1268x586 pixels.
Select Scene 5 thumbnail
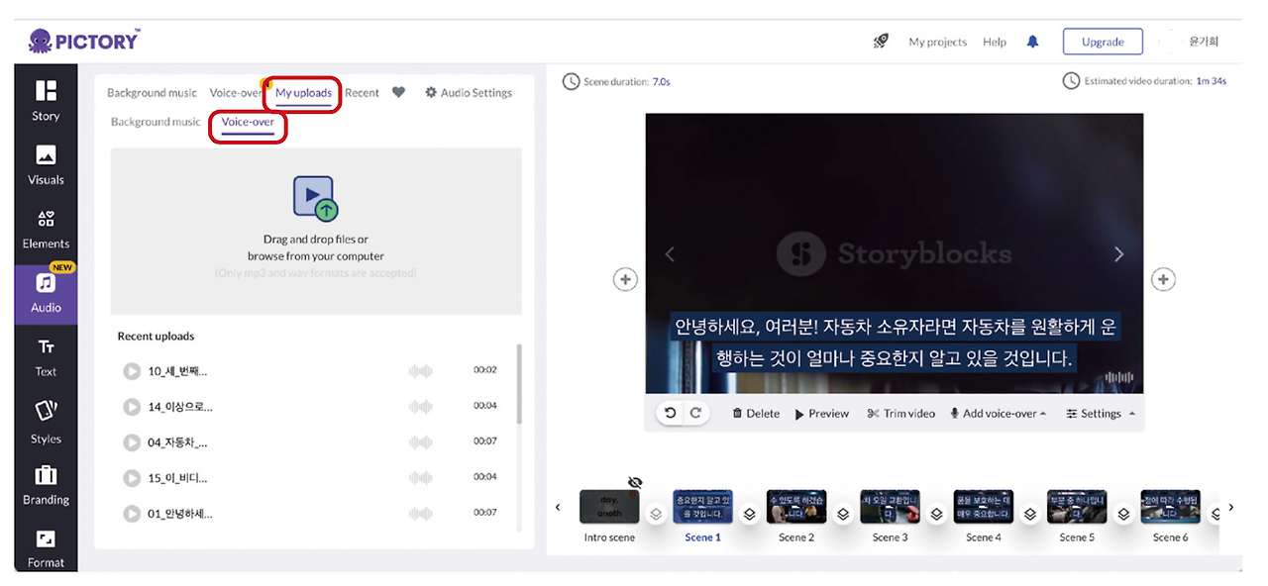[1077, 507]
